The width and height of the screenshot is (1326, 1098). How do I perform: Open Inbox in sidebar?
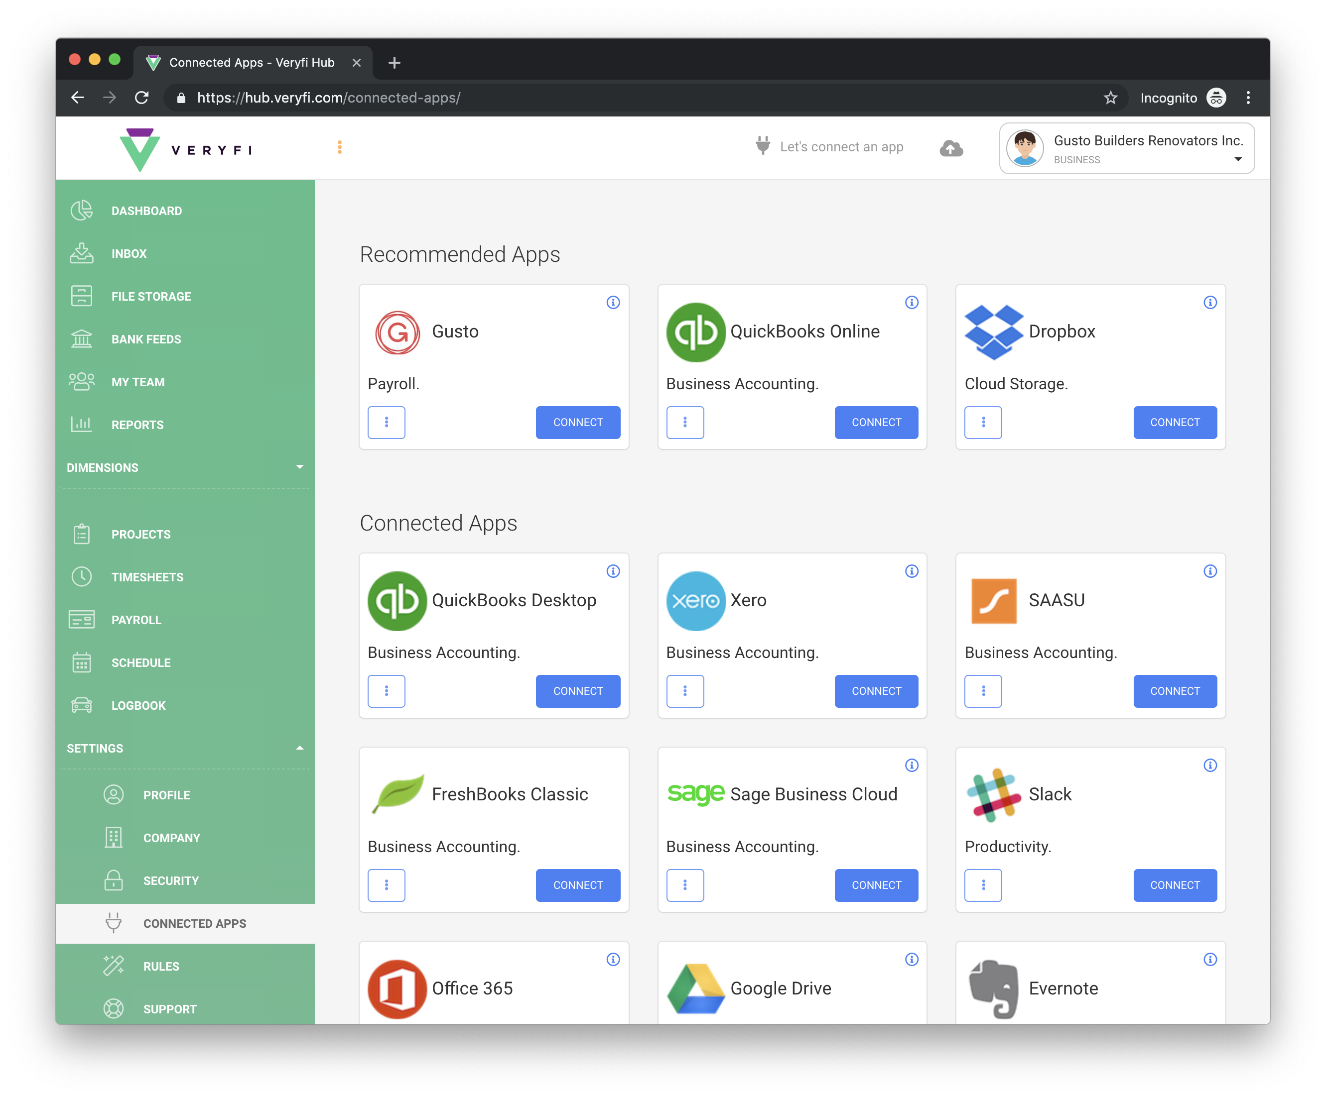[184, 254]
